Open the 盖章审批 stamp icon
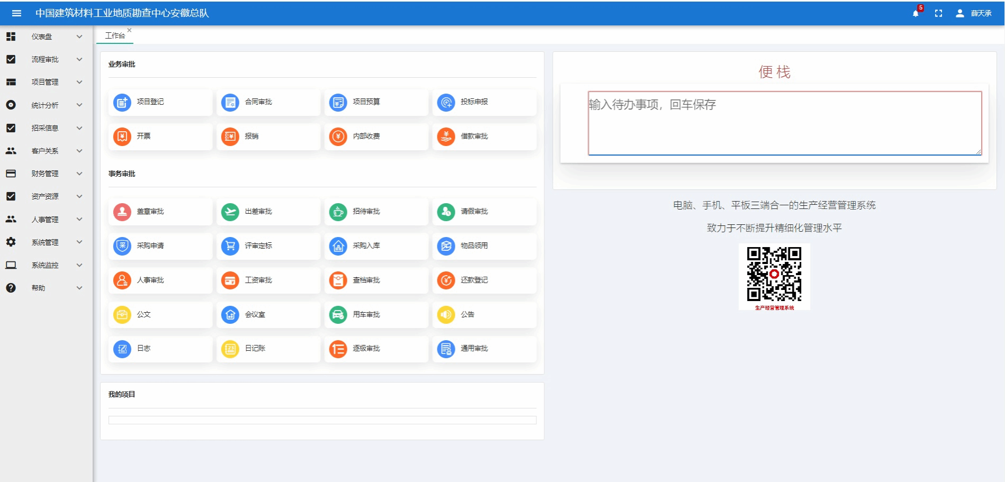This screenshot has height=482, width=1005. point(122,212)
